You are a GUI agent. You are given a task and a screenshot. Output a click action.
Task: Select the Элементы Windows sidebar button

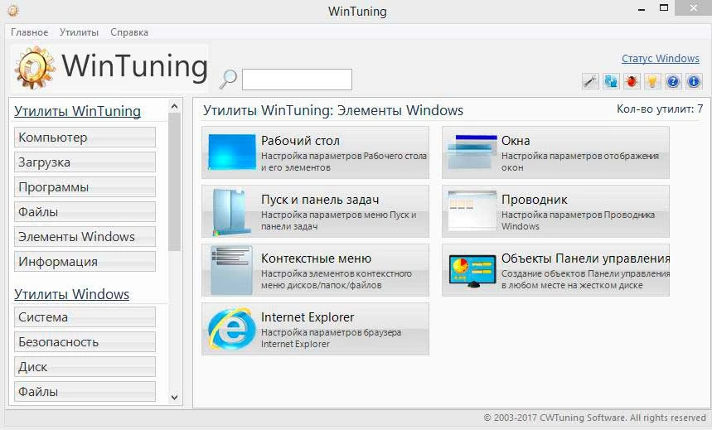pos(85,237)
